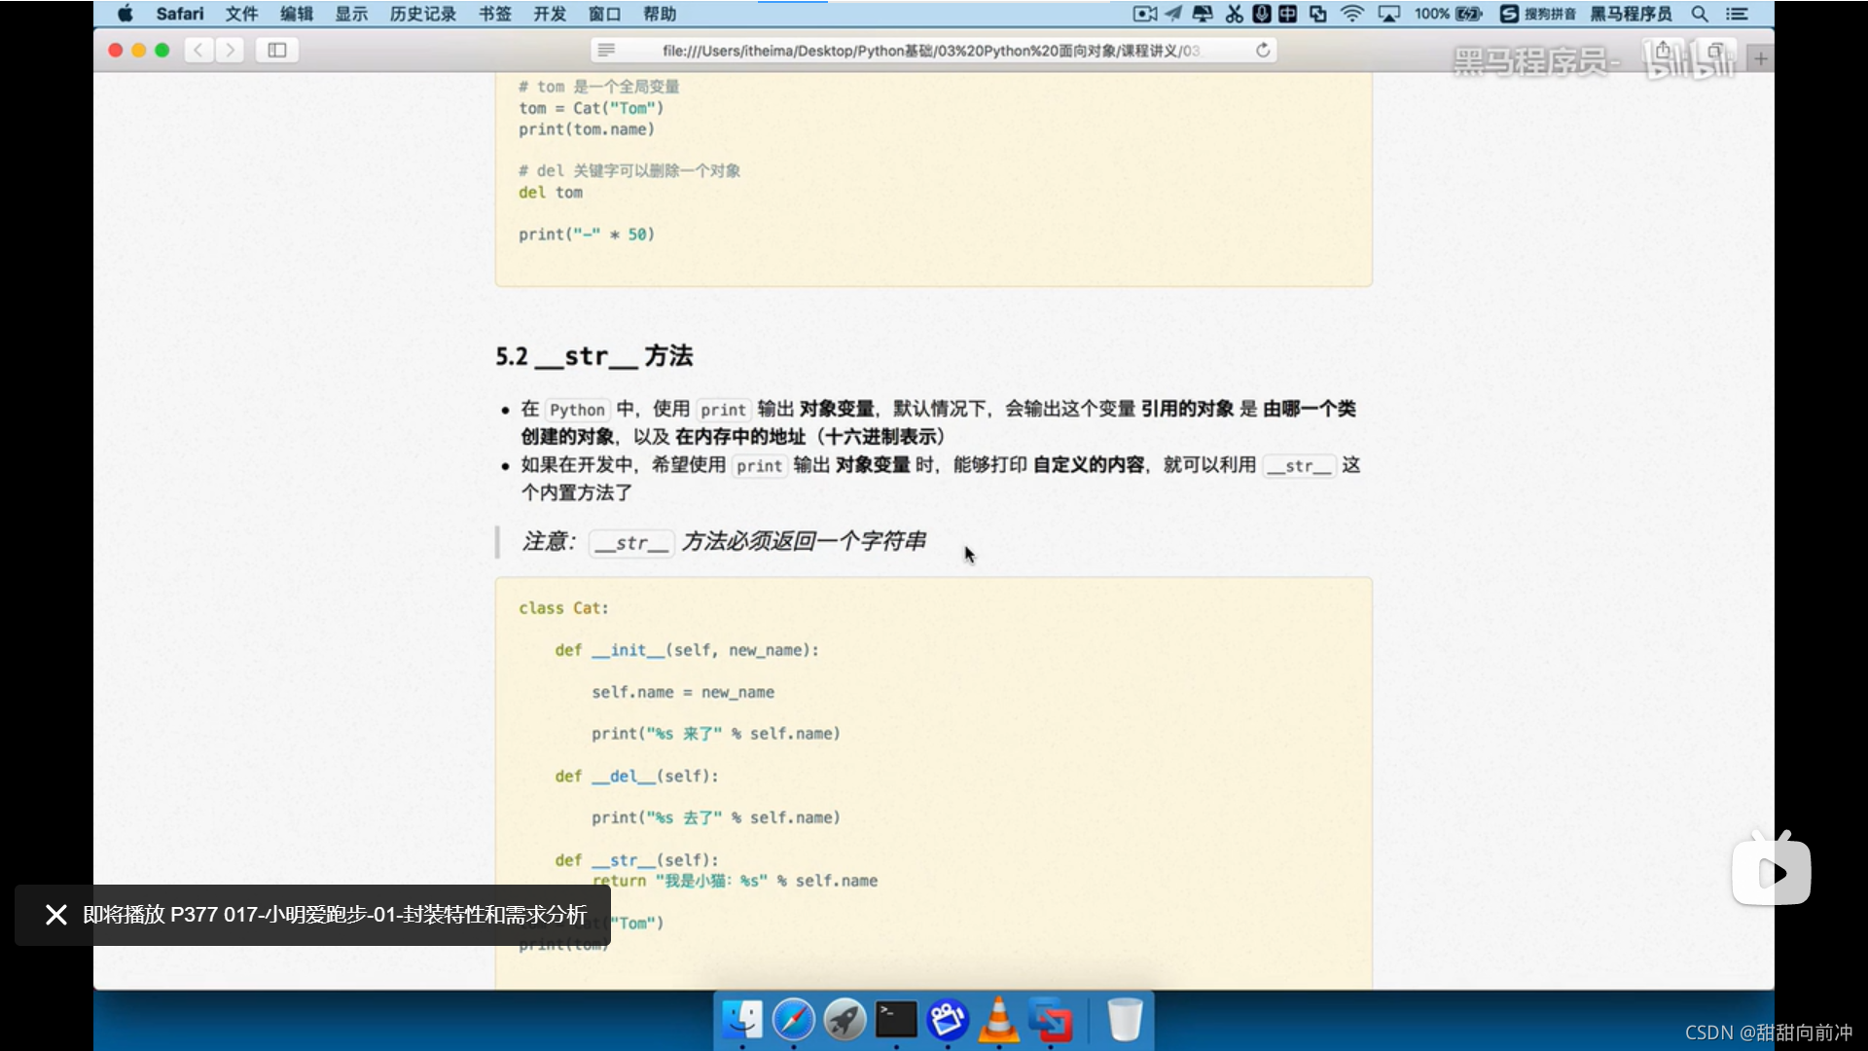Open the blue video recorder Dock app
The width and height of the screenshot is (1868, 1051).
pos(948,1020)
